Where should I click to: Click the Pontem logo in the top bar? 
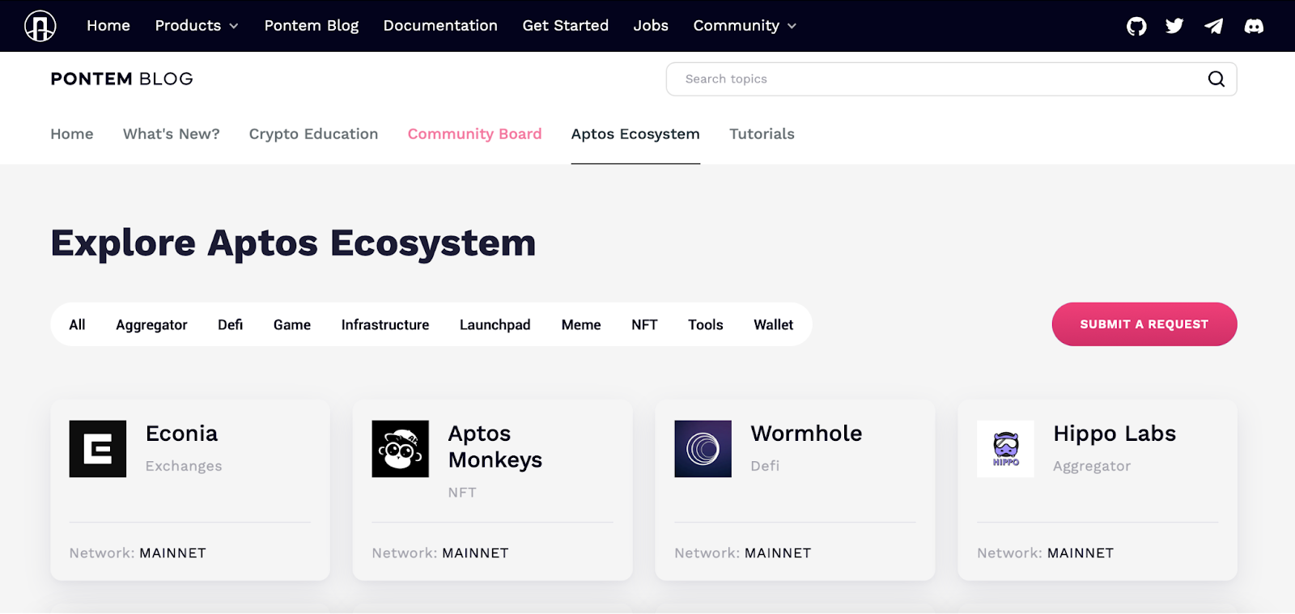[40, 26]
